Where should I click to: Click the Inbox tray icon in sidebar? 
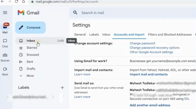click(x=21, y=41)
